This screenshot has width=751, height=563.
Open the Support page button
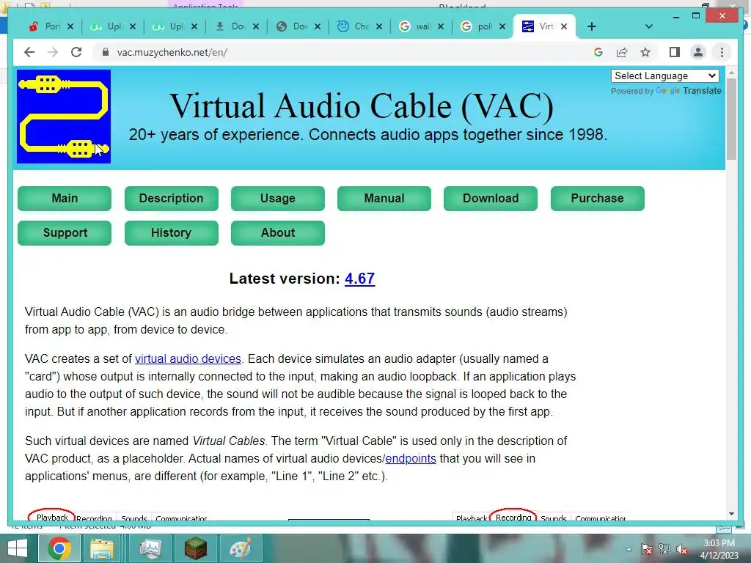(65, 232)
